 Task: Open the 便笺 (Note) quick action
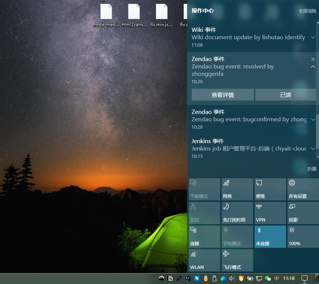pyautogui.click(x=270, y=189)
